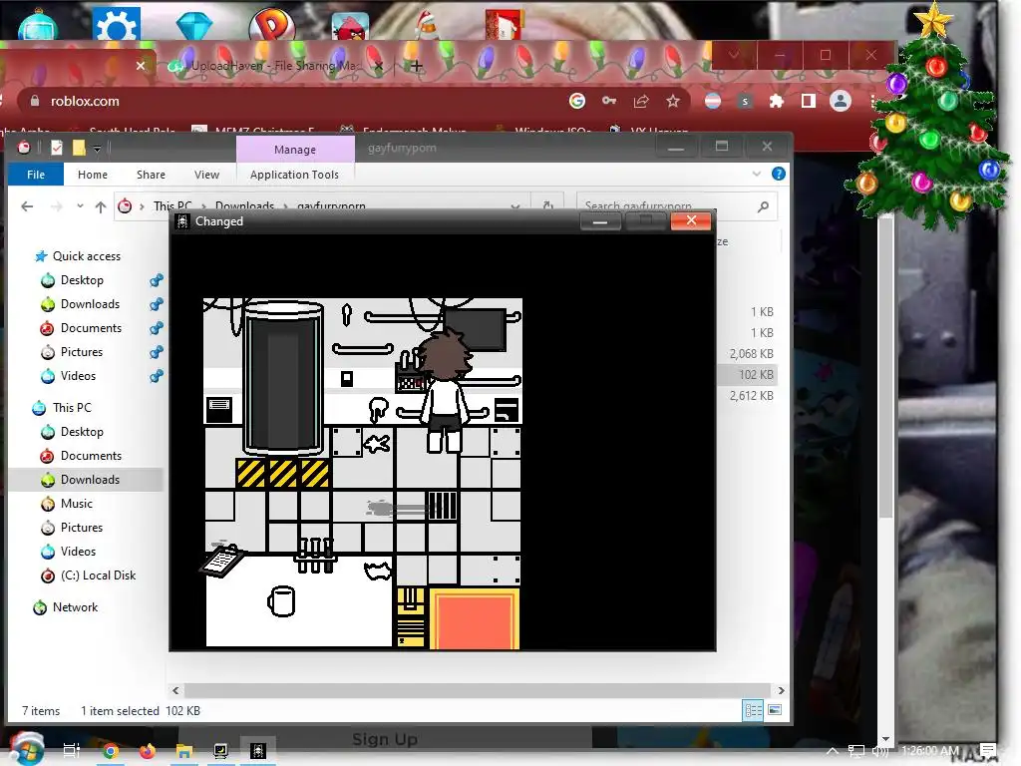Click the Explorer horizontal scrollbar right arrow
1021x766 pixels.
tap(781, 690)
